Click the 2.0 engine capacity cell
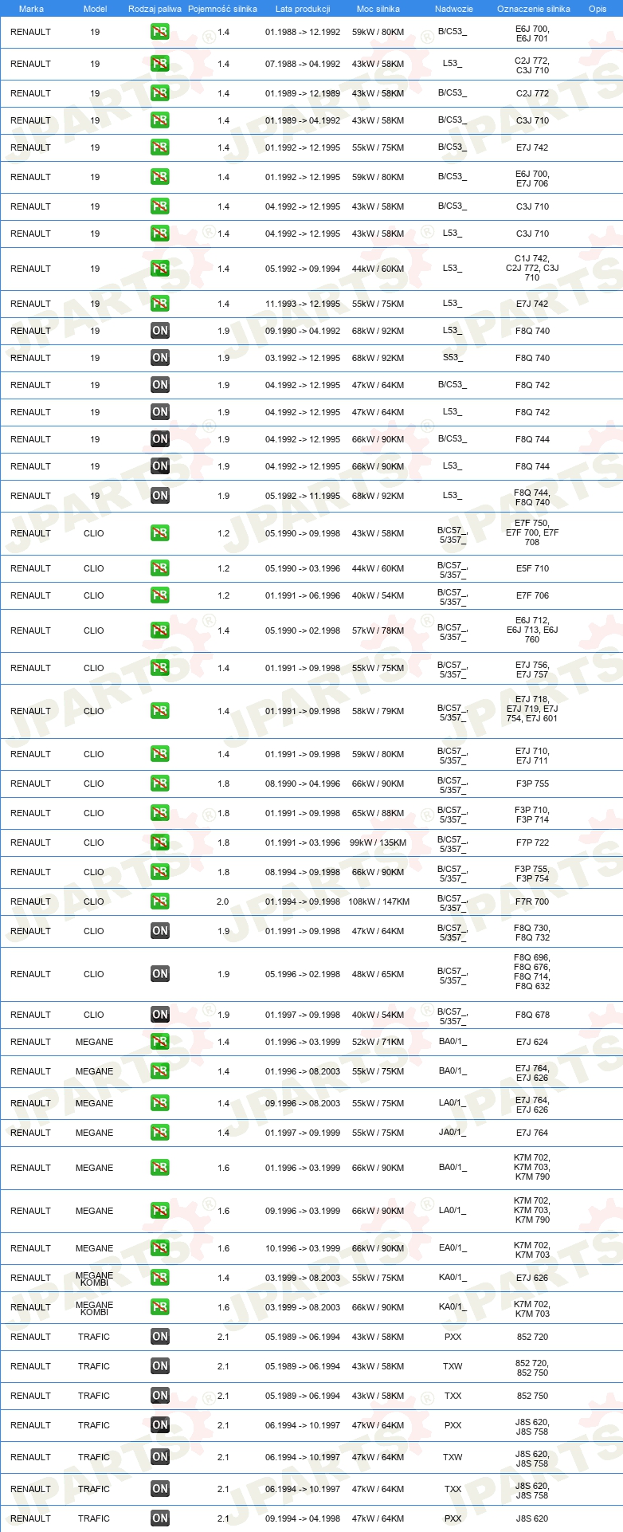This screenshot has width=623, height=1532. pyautogui.click(x=222, y=902)
